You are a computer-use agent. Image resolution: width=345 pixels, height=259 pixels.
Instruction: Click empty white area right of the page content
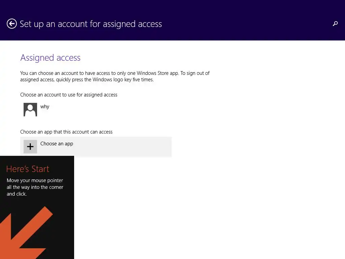click(270, 135)
